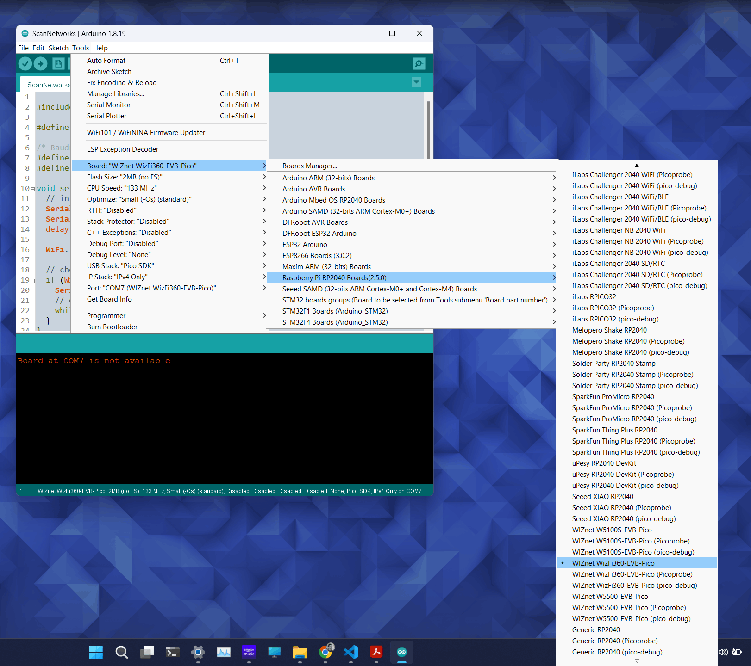
Task: Open Google Chrome from taskbar
Action: click(326, 652)
